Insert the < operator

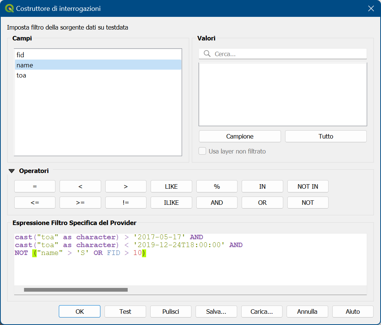[x=80, y=186]
